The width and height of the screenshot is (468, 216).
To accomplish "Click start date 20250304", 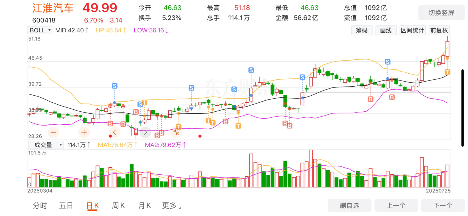I will 40,191.
